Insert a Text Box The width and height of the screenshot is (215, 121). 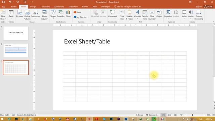(122, 15)
